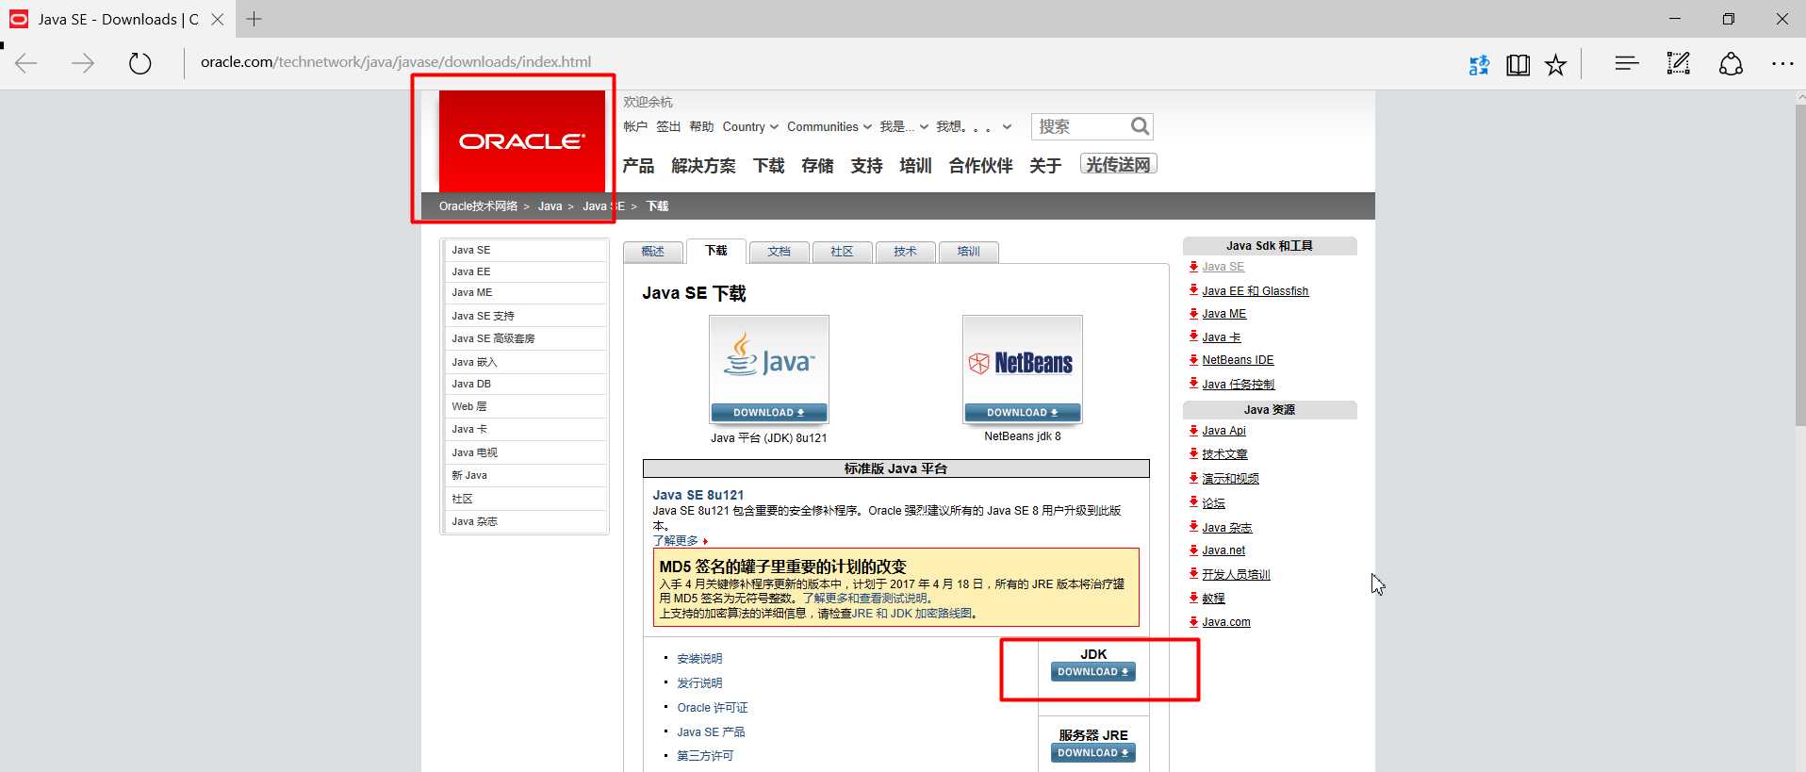Reload the page with the refresh icon
This screenshot has height=772, width=1806.
tap(140, 63)
